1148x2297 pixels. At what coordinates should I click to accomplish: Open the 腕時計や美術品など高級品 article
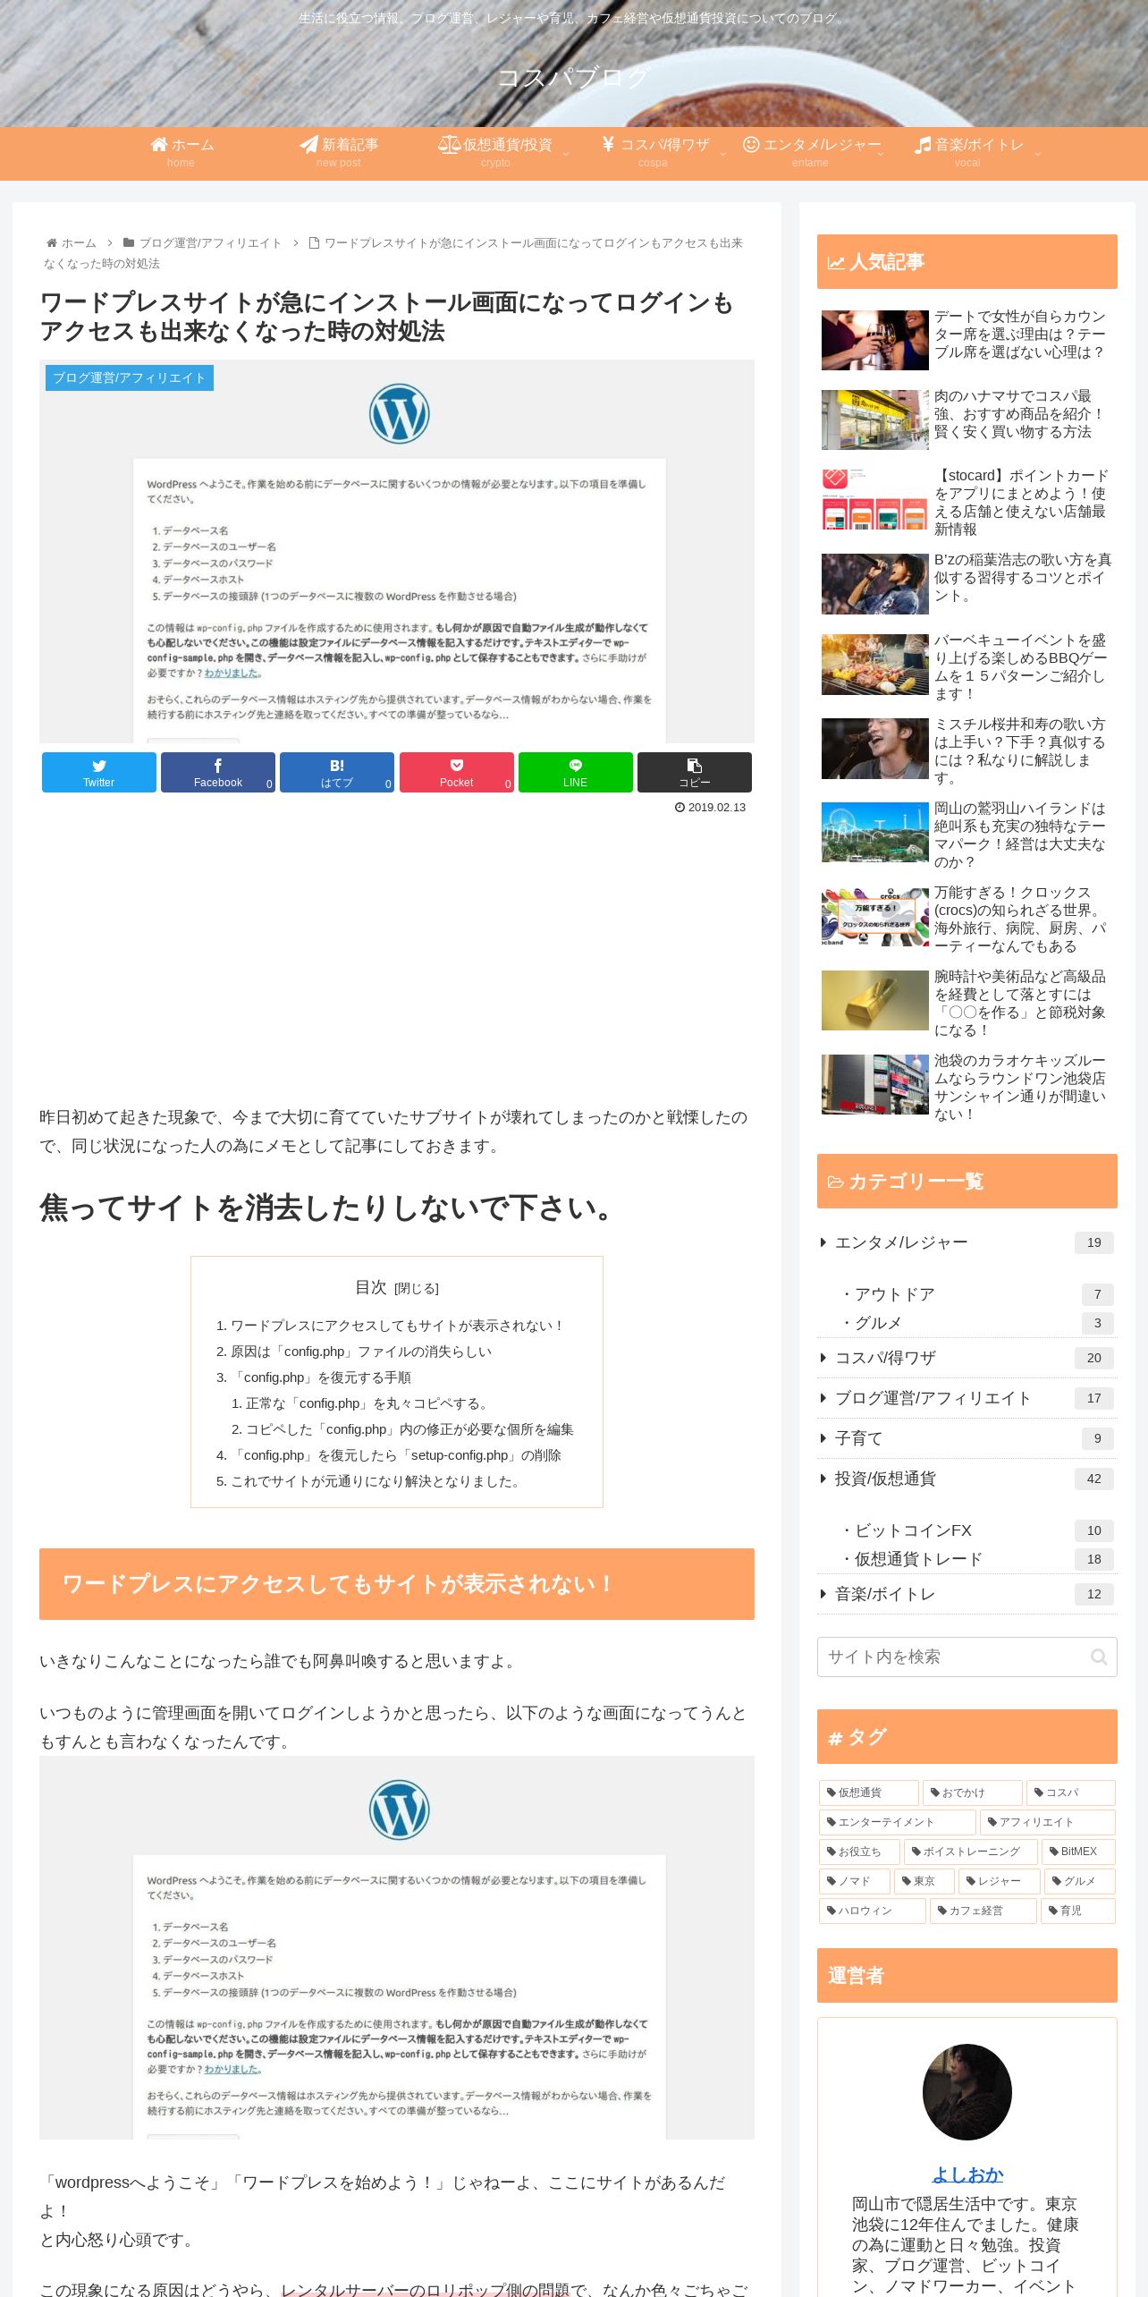point(967,1003)
